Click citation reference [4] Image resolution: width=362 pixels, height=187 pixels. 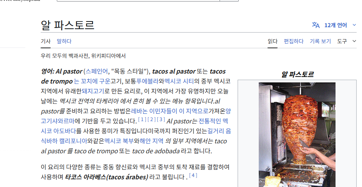[193, 176]
